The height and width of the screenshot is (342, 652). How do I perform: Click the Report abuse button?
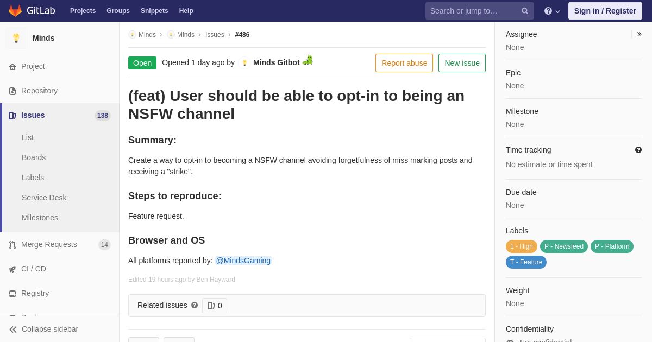[x=404, y=63]
